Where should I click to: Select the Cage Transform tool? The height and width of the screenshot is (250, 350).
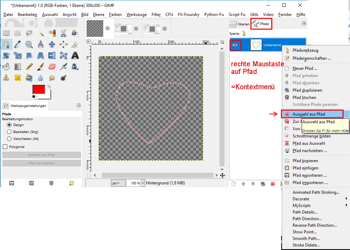(x=64, y=56)
